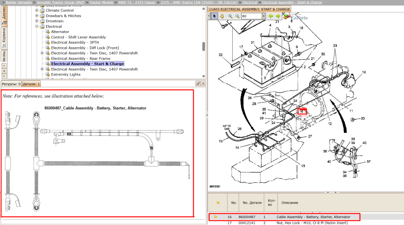Open the Детали: 1 tab
Screen dimensions: 404x225
click(31, 84)
